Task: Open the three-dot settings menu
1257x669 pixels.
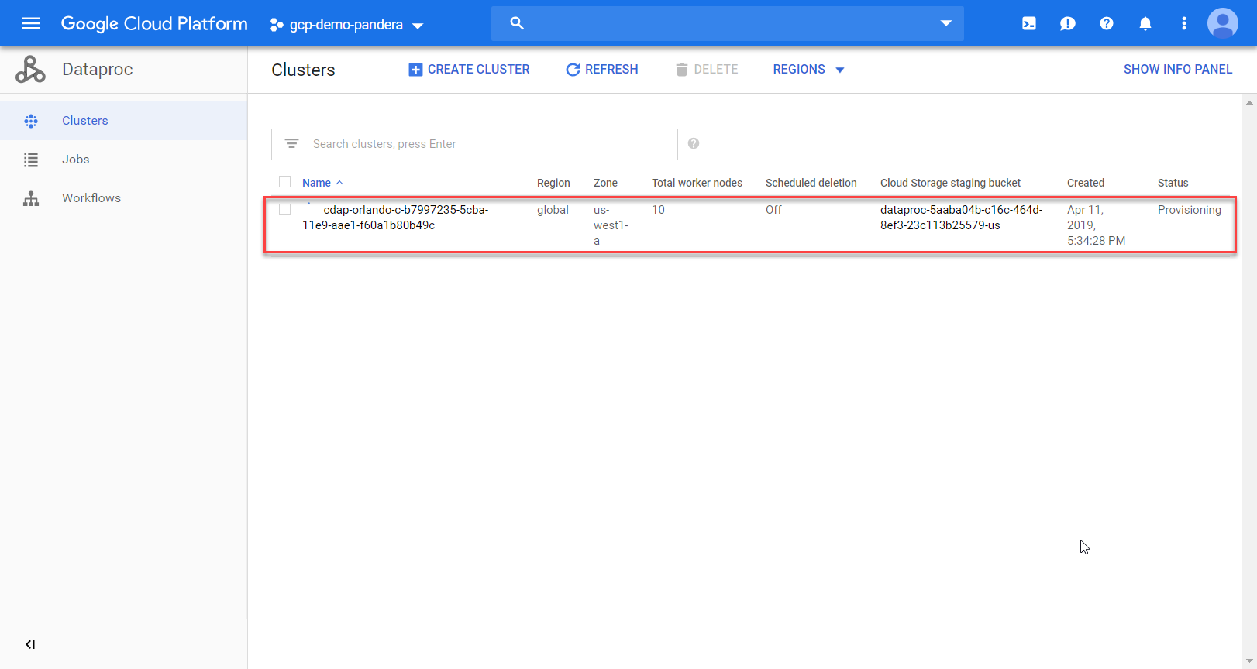Action: (1183, 24)
